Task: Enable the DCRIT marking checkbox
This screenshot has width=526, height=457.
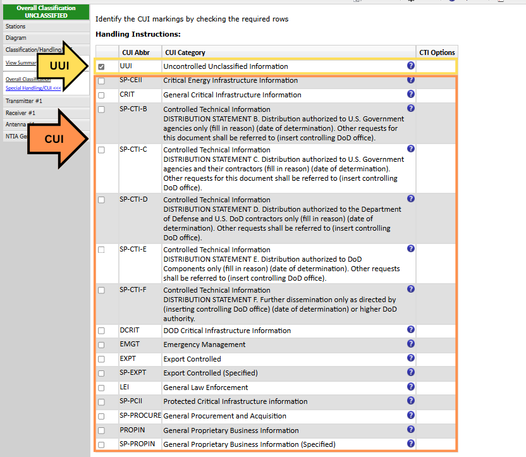Action: [102, 330]
